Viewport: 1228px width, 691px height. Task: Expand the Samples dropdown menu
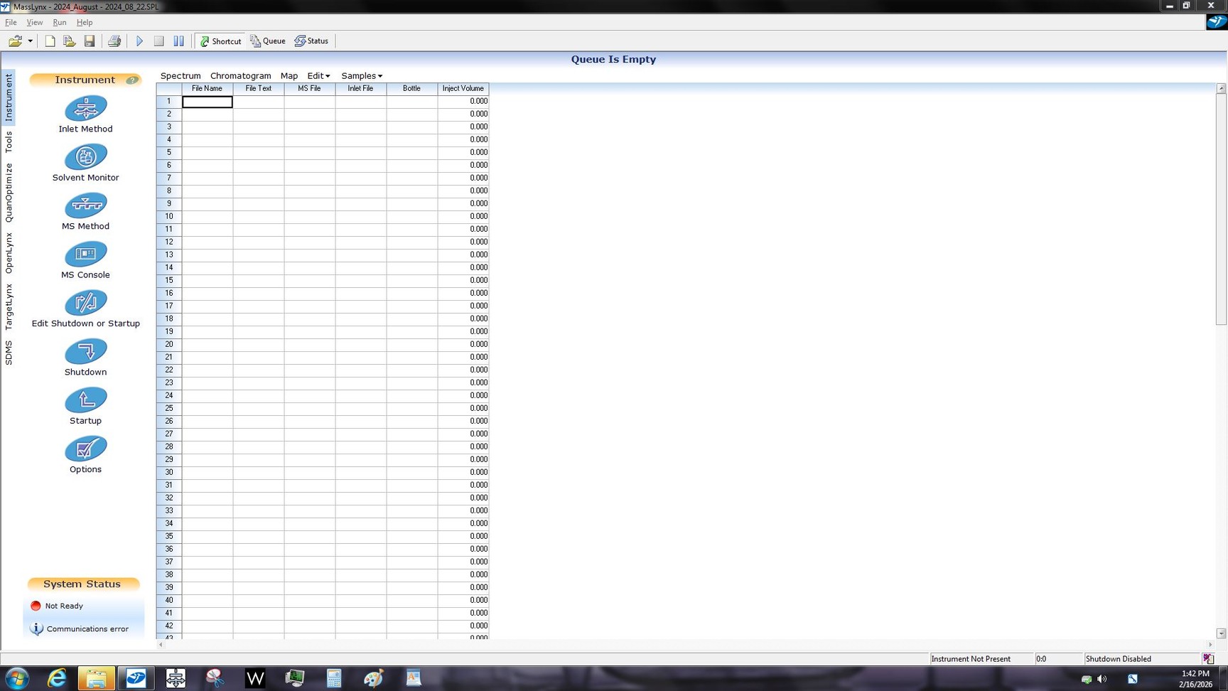point(361,76)
